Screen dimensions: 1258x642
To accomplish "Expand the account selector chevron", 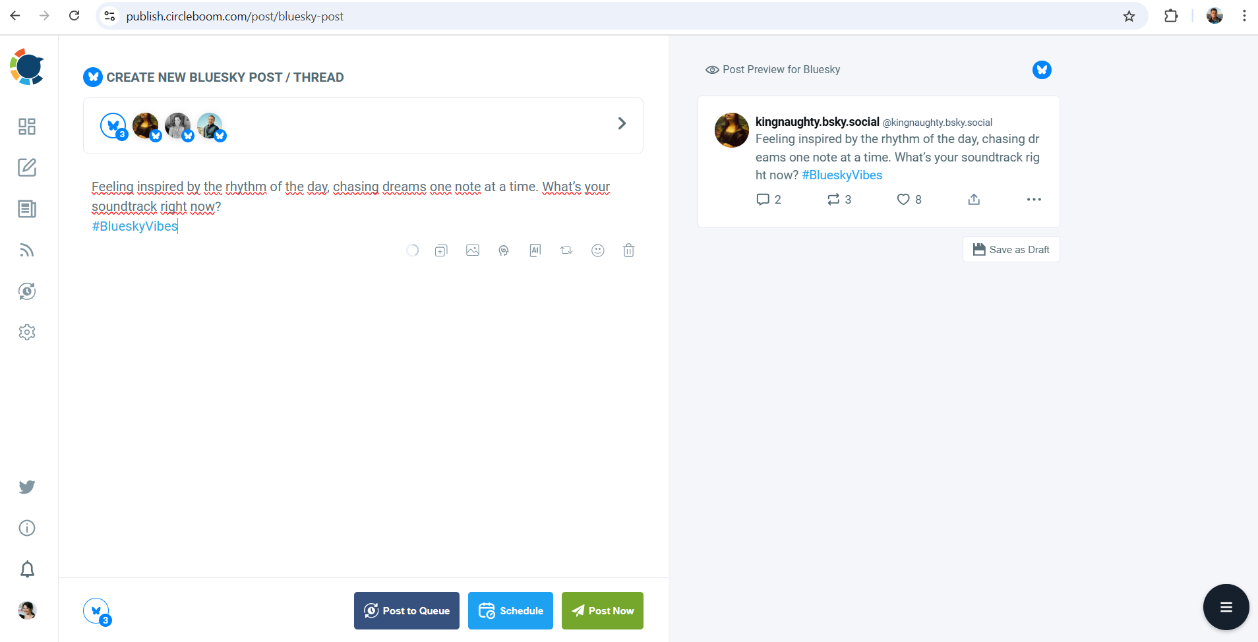I will pos(622,123).
